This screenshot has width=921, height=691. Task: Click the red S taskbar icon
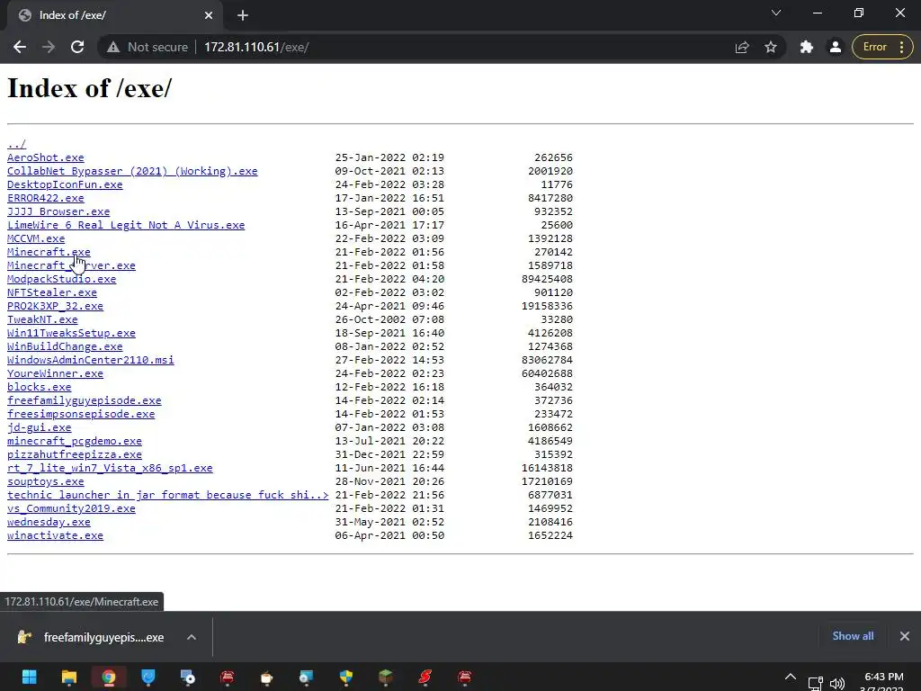click(x=425, y=678)
